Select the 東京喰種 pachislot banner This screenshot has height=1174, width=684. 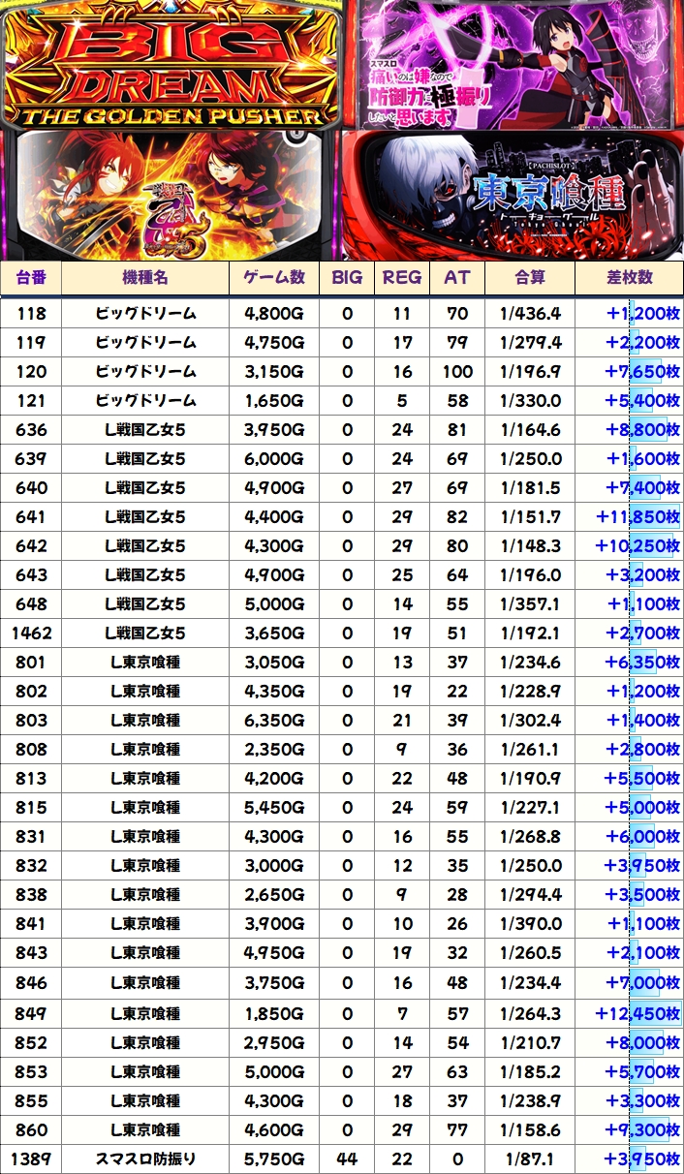[513, 195]
